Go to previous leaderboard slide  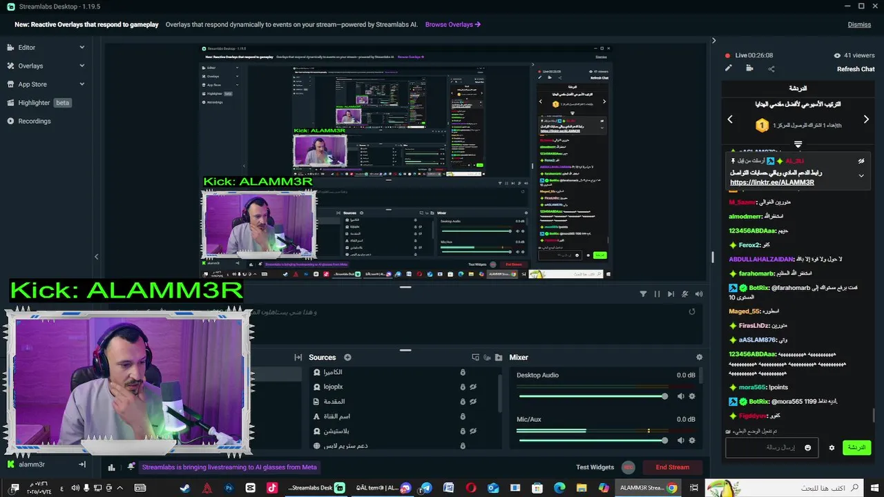tap(730, 119)
